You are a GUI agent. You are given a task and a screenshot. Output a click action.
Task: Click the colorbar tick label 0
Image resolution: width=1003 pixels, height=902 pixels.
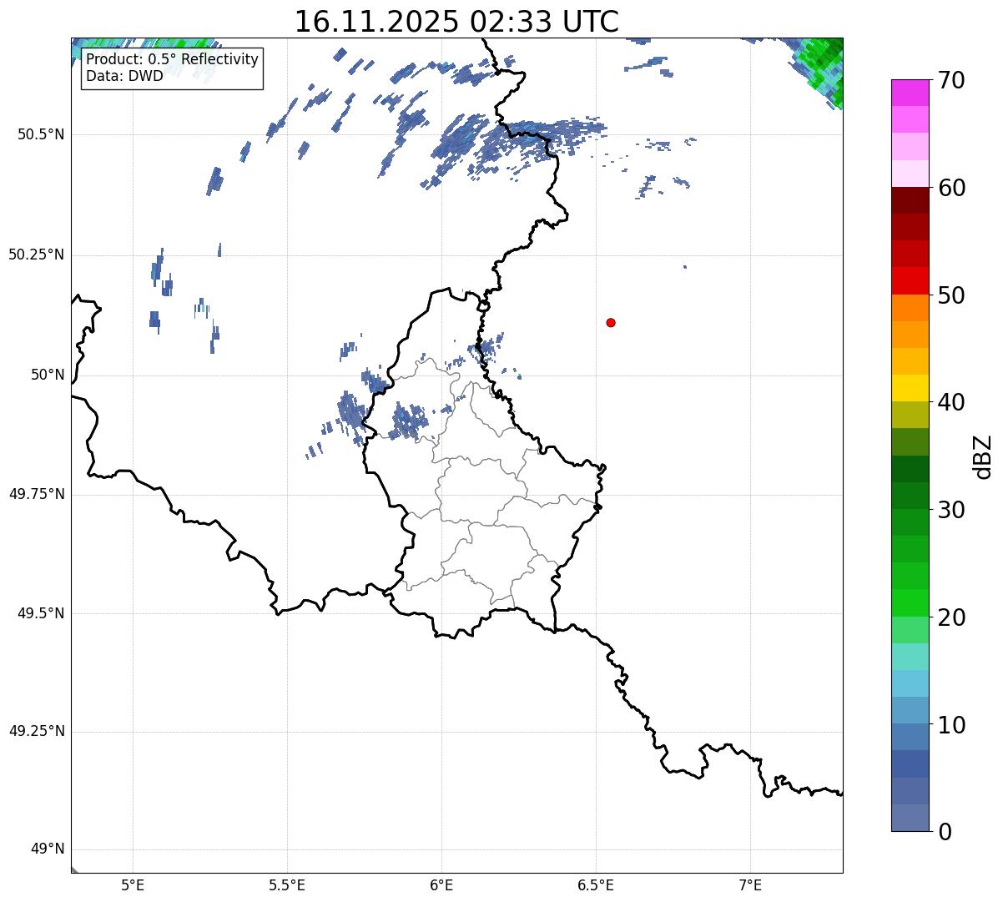945,832
